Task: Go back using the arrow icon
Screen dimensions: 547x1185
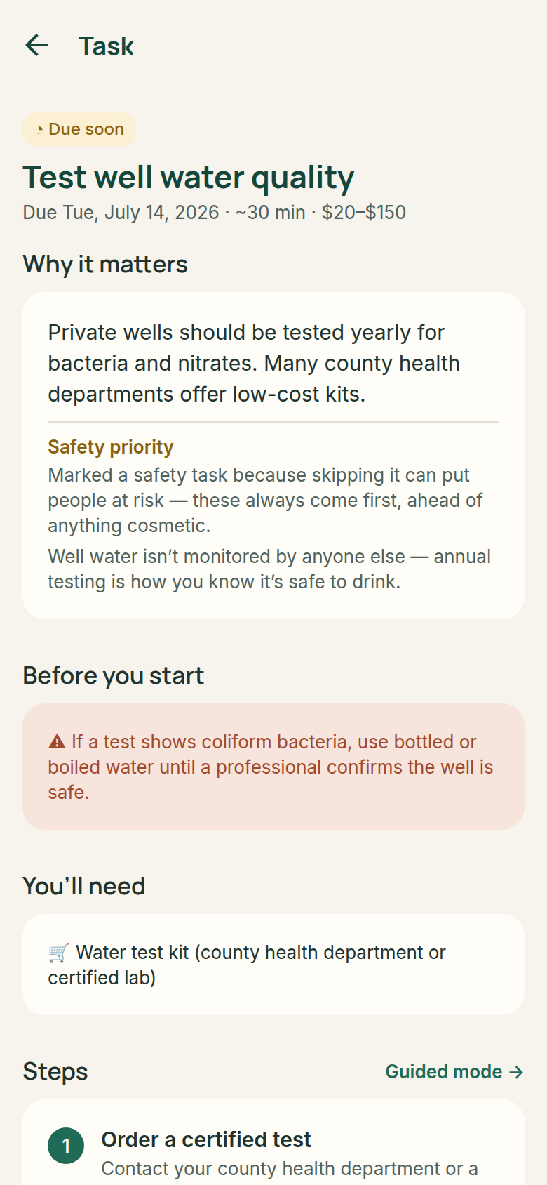Action: (x=36, y=46)
